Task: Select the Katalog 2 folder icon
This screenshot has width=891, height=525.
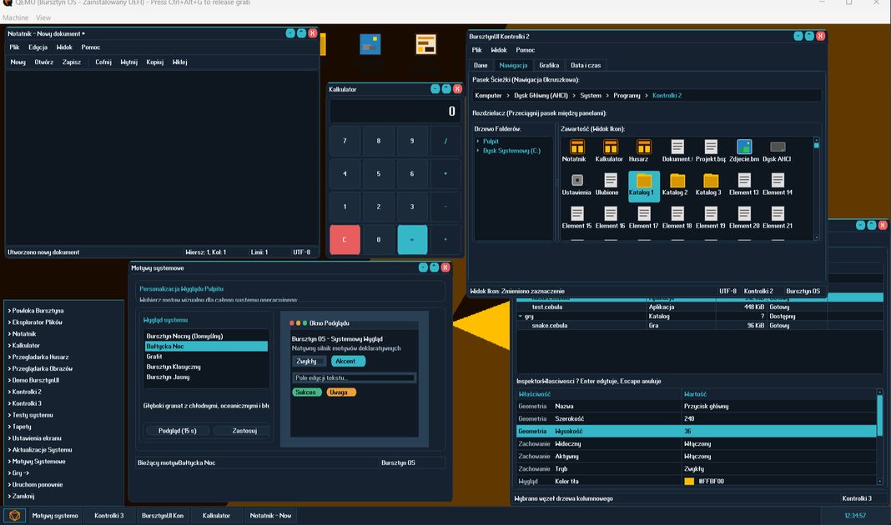Action: [x=677, y=184]
